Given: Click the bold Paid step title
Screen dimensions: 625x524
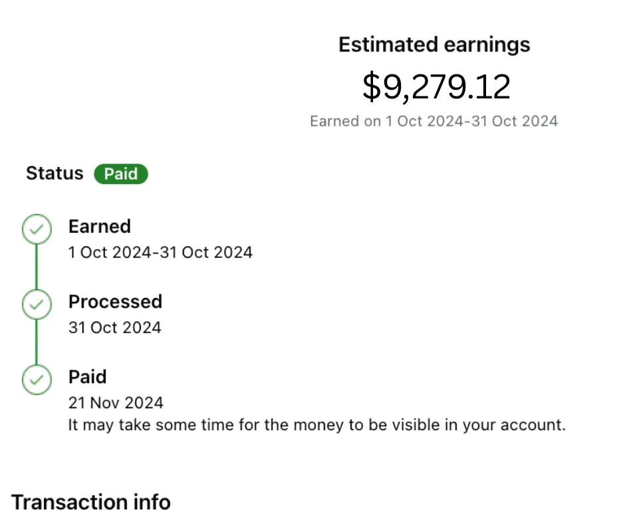Looking at the screenshot, I should click(x=87, y=377).
